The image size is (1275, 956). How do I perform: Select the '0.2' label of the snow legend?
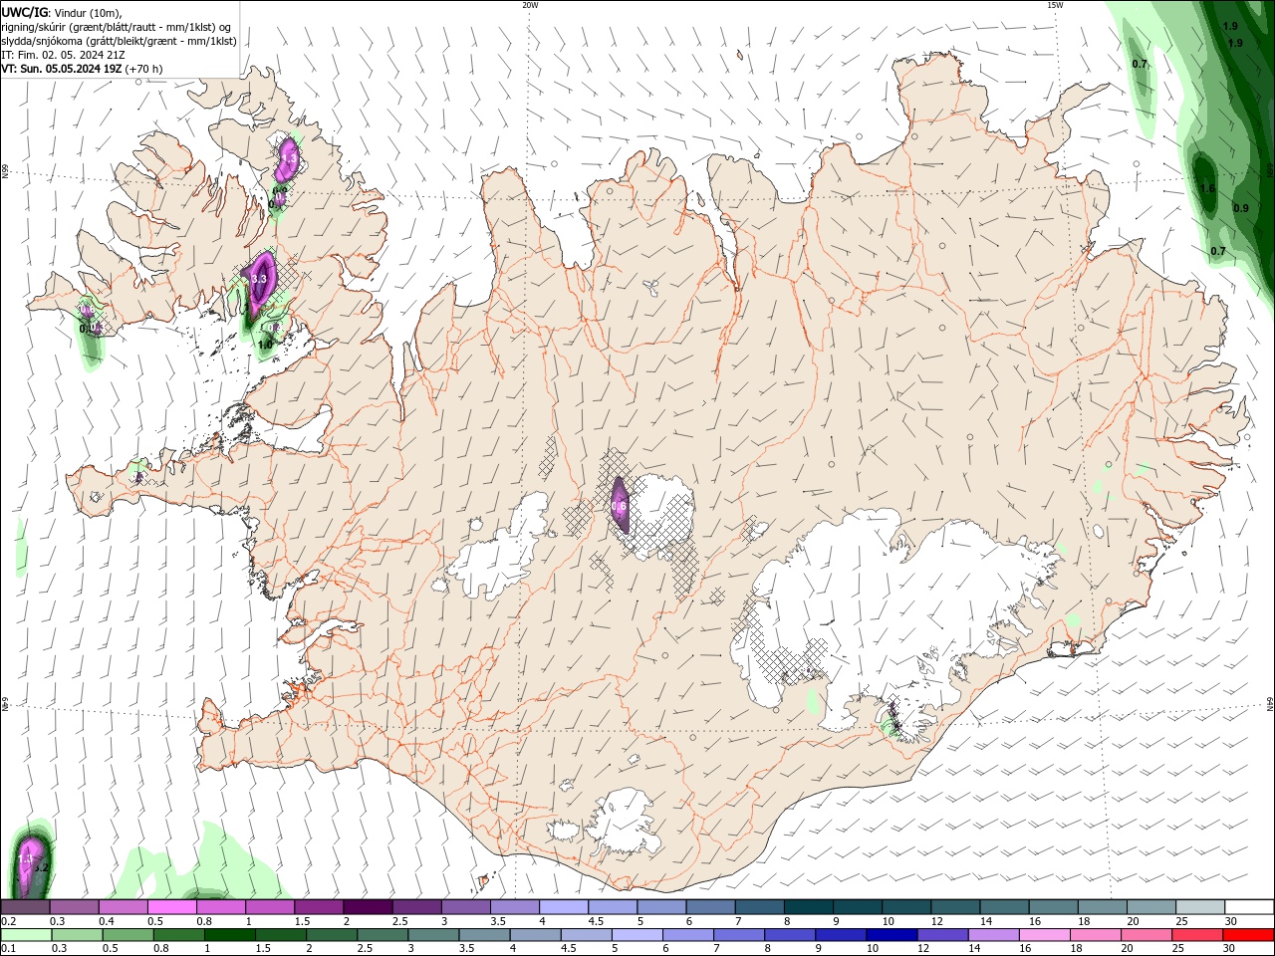(x=8, y=921)
